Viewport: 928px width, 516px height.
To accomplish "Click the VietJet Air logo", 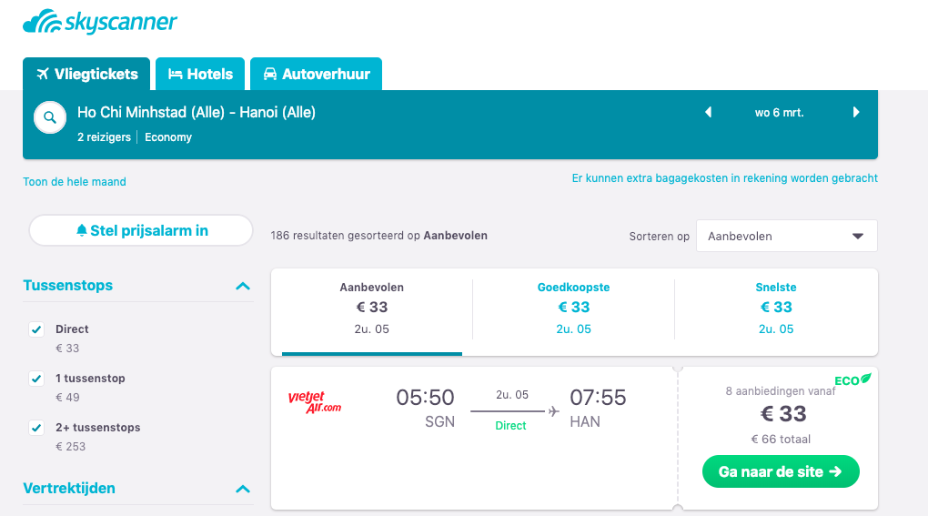I will pyautogui.click(x=314, y=401).
